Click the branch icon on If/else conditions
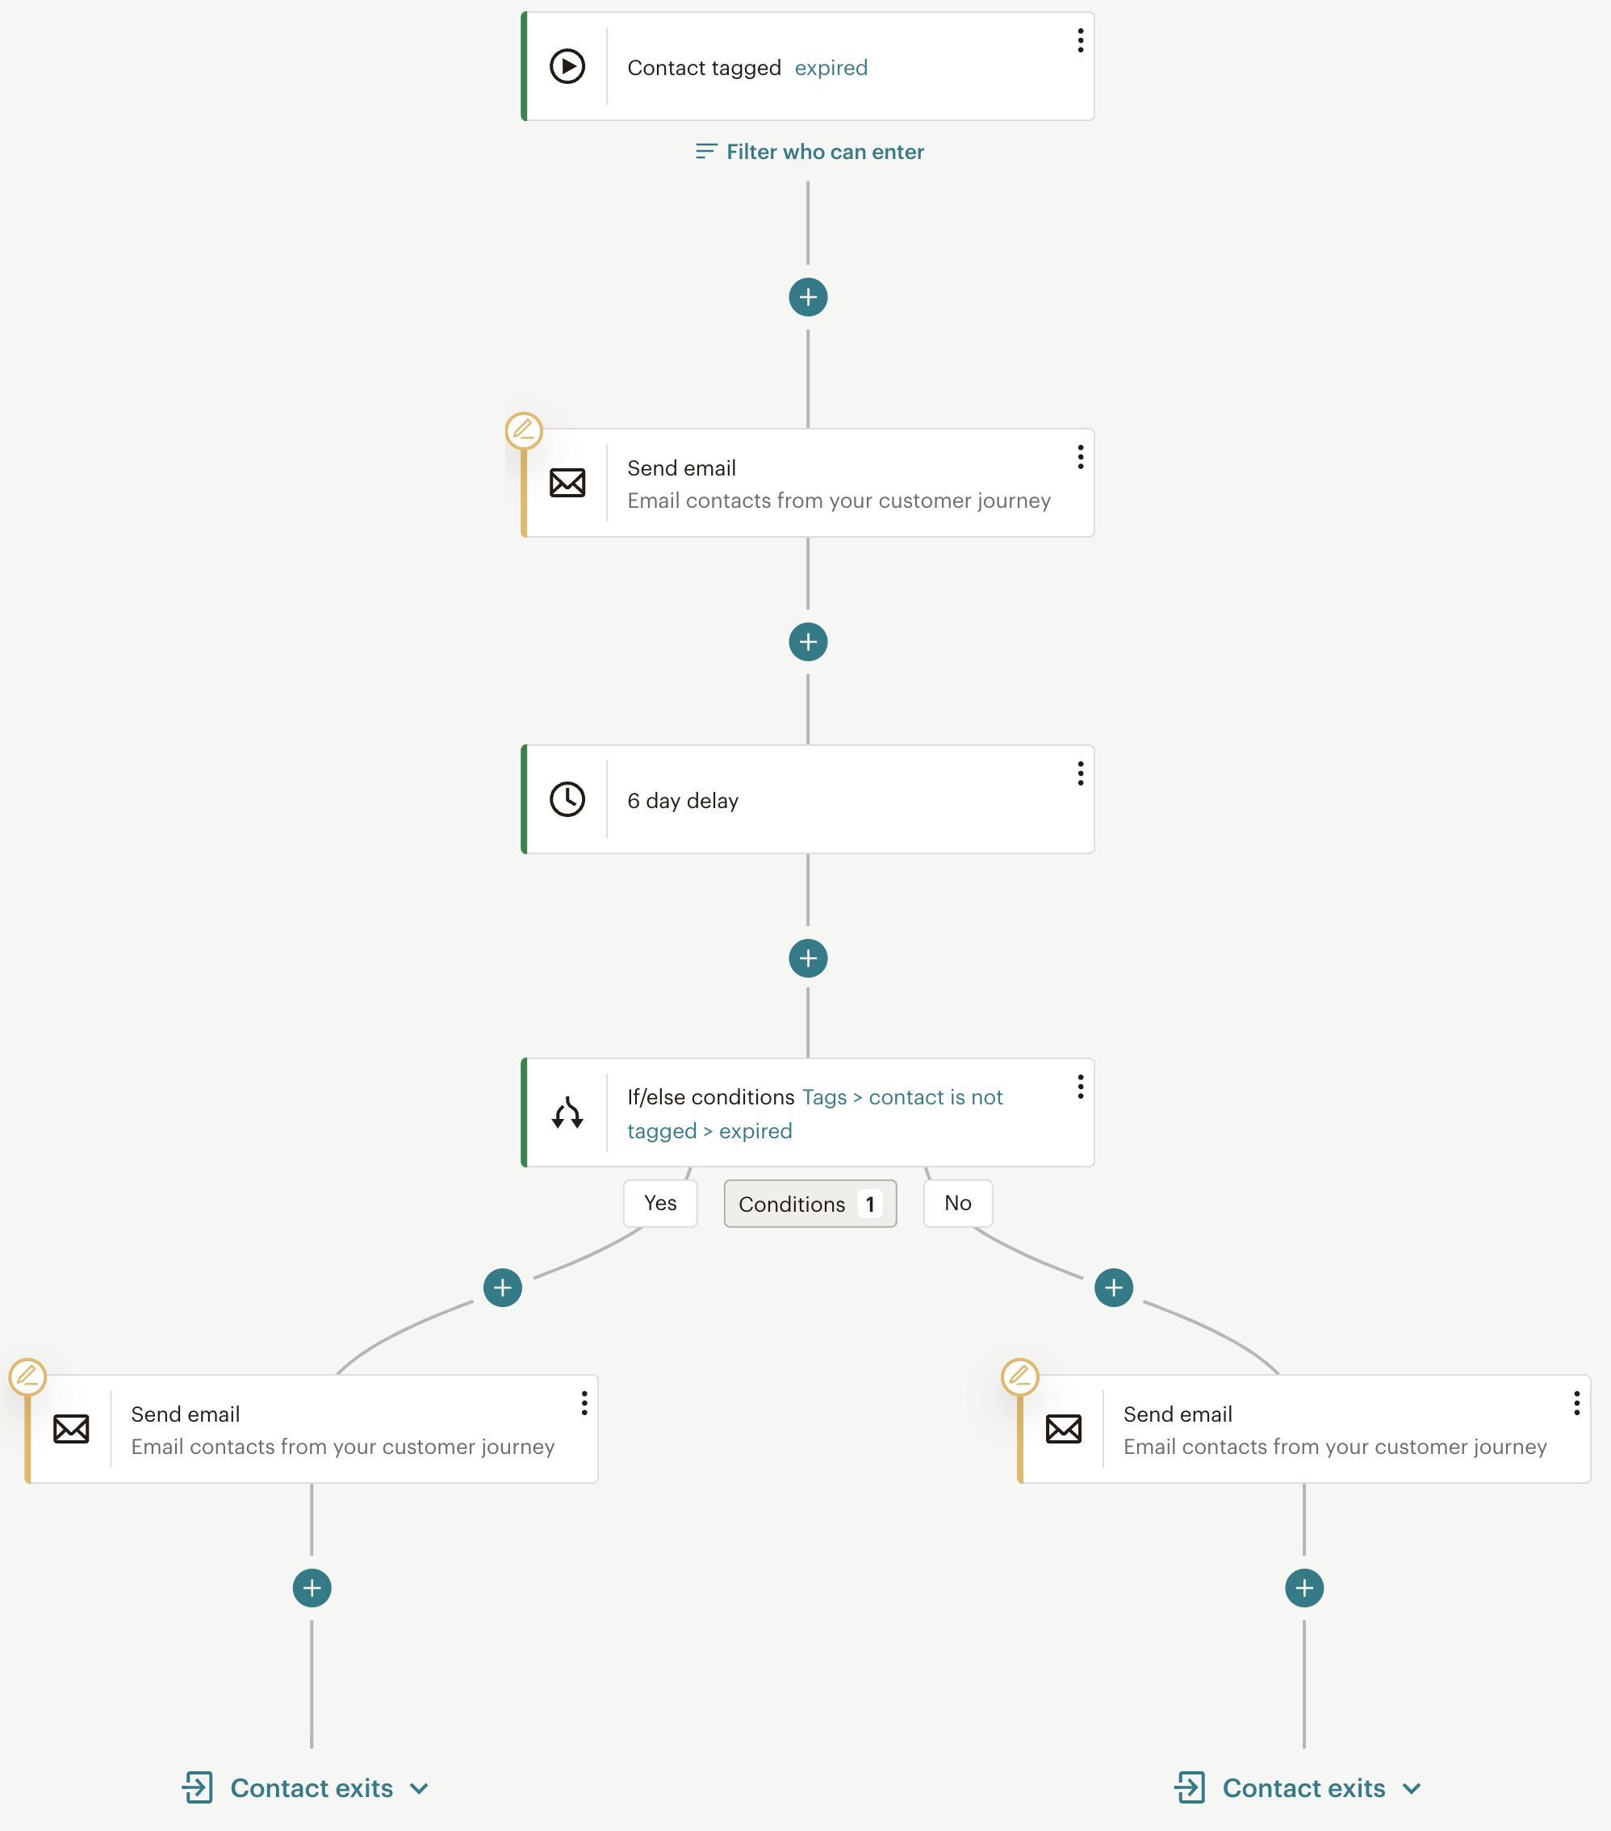Screen dimensions: 1611x1831 tap(567, 1112)
